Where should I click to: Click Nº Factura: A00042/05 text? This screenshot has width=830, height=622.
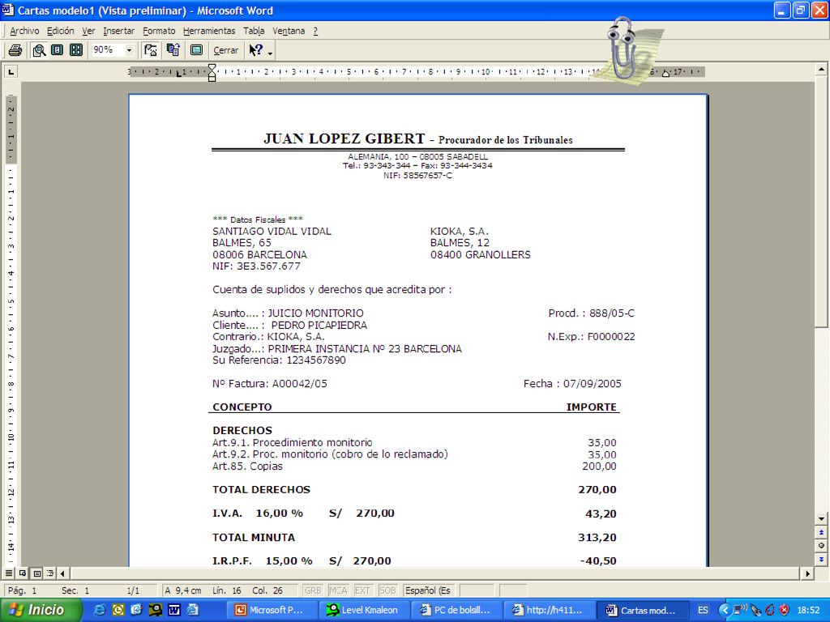pyautogui.click(x=269, y=383)
